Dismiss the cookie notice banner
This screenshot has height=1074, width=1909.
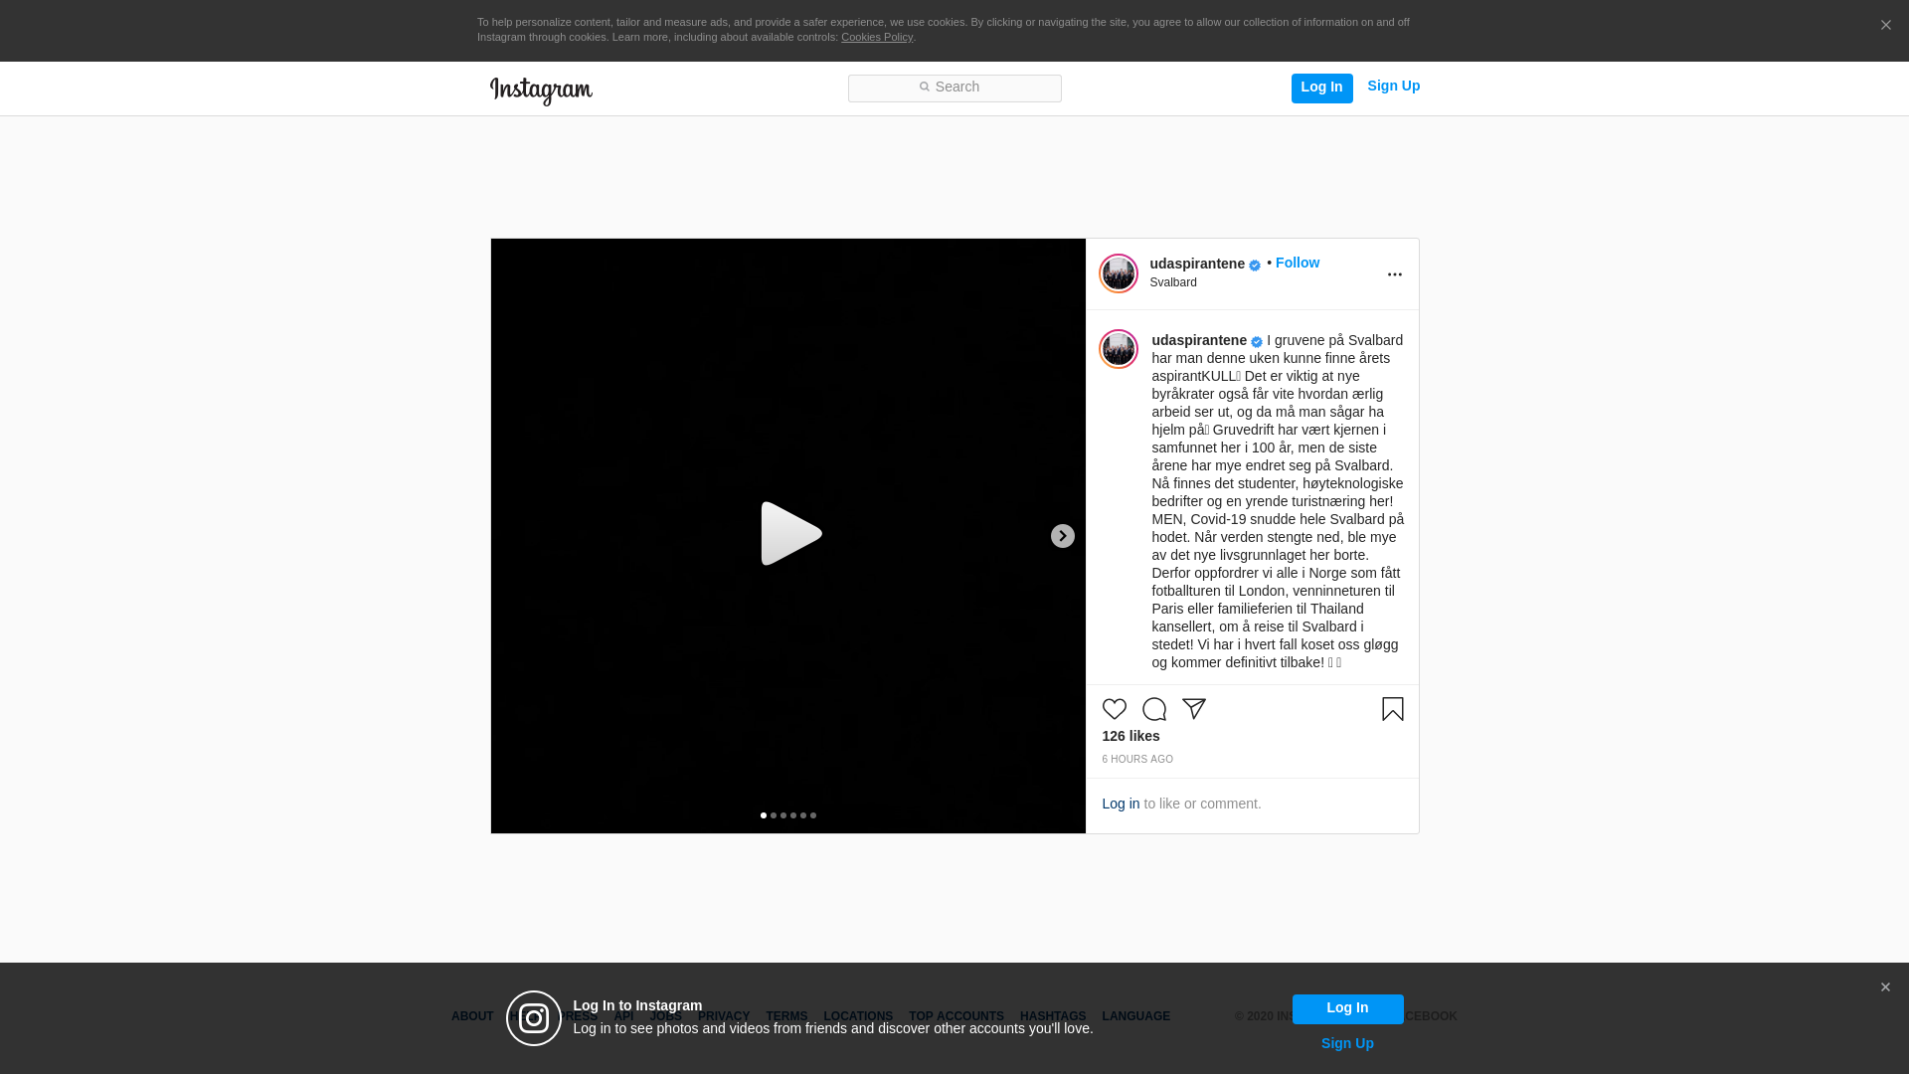pos(1885,26)
